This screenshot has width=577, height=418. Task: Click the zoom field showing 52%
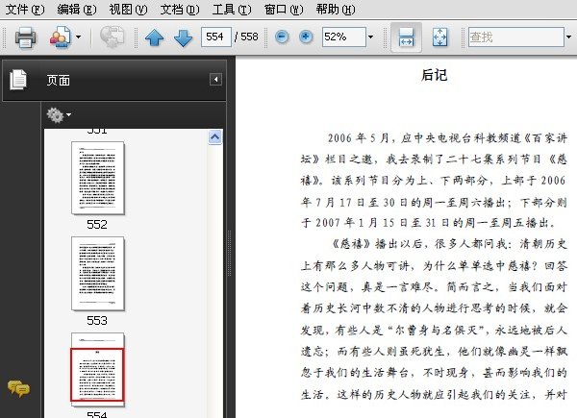(344, 37)
